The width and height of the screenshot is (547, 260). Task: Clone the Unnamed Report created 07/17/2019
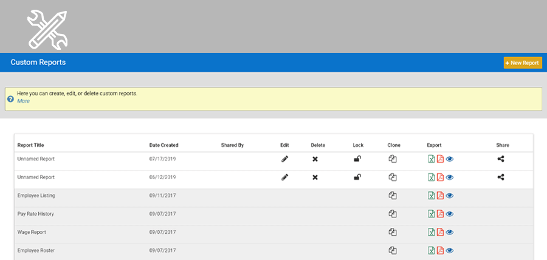point(393,159)
